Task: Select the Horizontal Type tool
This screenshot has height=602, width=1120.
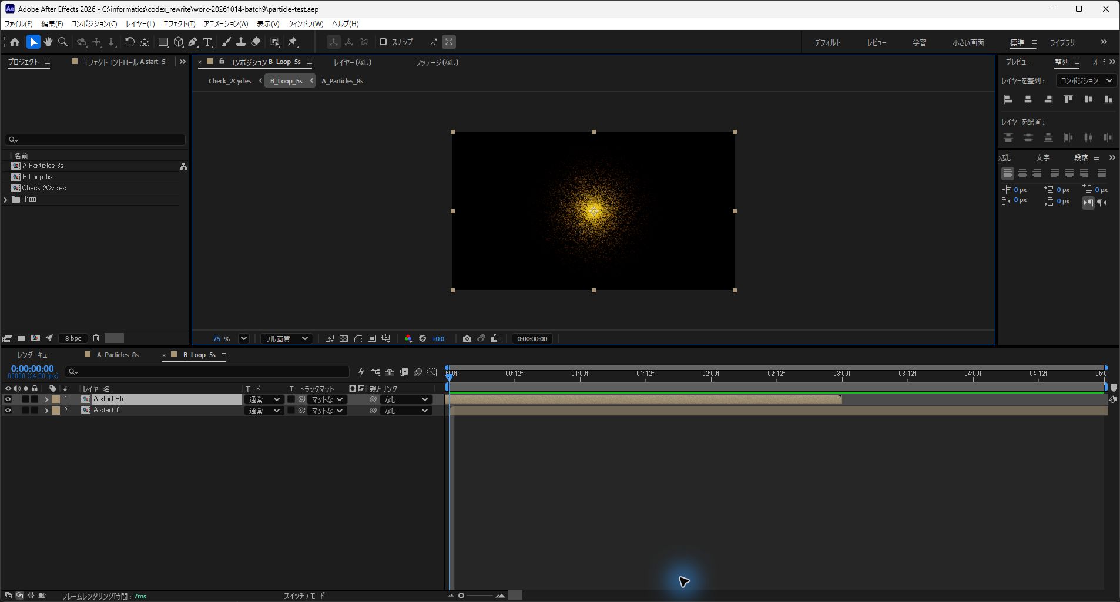Action: click(207, 42)
